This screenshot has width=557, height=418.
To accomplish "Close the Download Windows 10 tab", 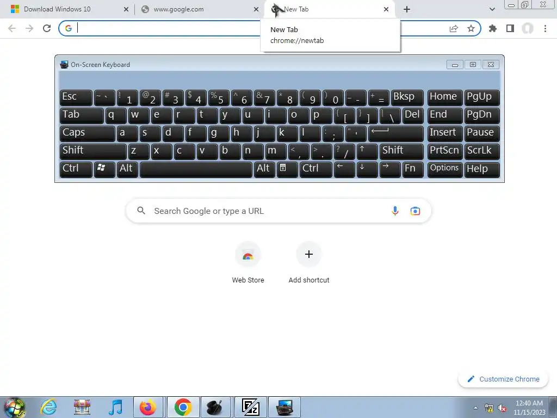I will click(126, 9).
